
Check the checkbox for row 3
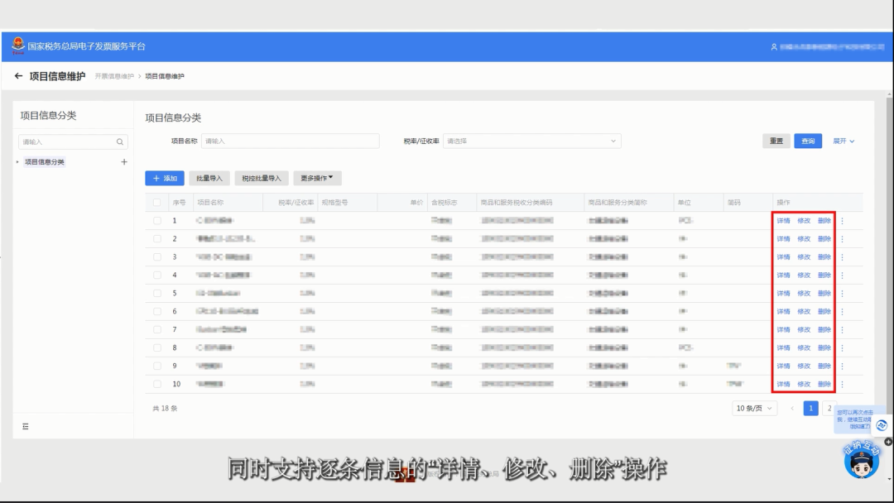tap(157, 257)
